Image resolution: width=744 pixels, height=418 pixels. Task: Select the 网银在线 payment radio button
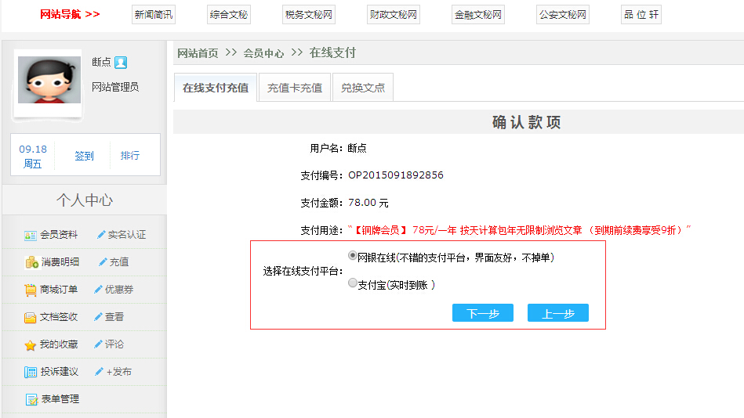[352, 256]
